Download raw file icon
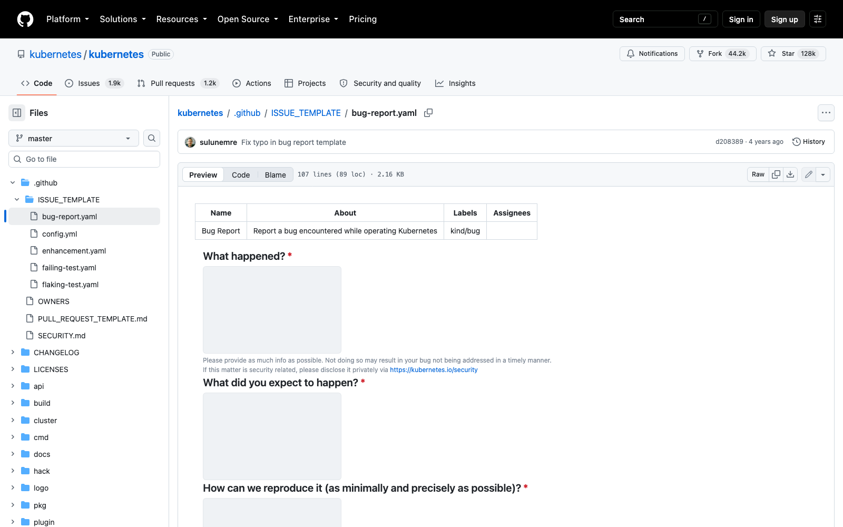The image size is (843, 527). [x=790, y=174]
